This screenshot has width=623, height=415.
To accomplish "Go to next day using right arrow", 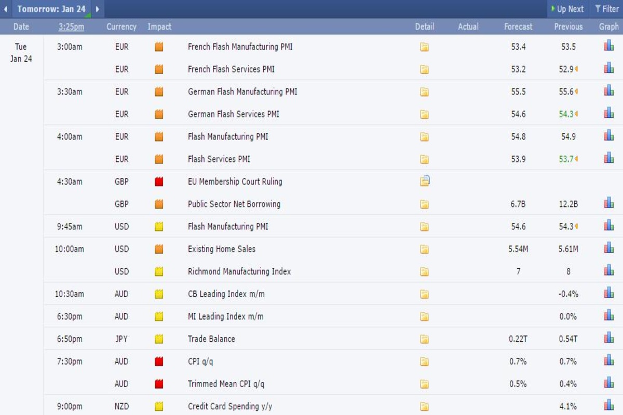I will (x=97, y=9).
